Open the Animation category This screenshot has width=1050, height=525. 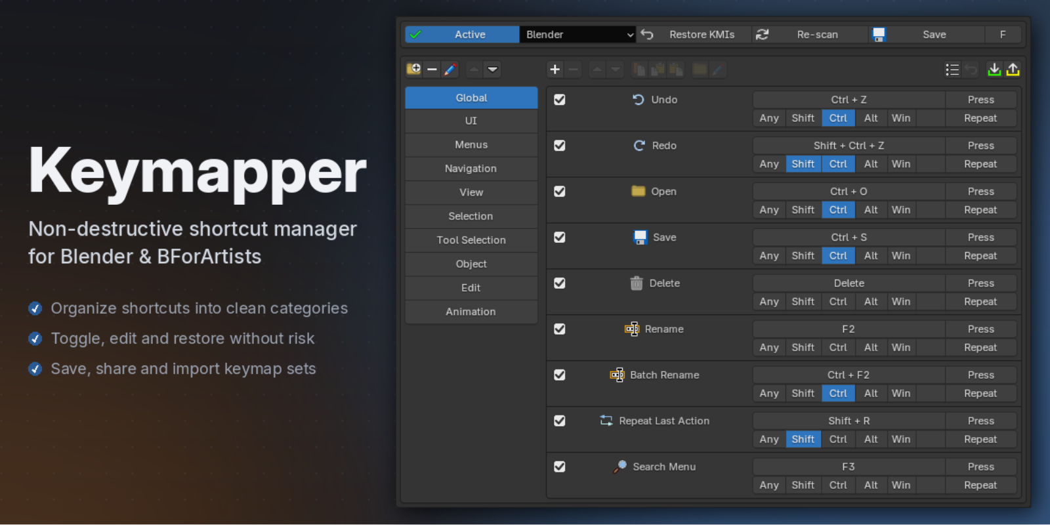[x=471, y=312]
